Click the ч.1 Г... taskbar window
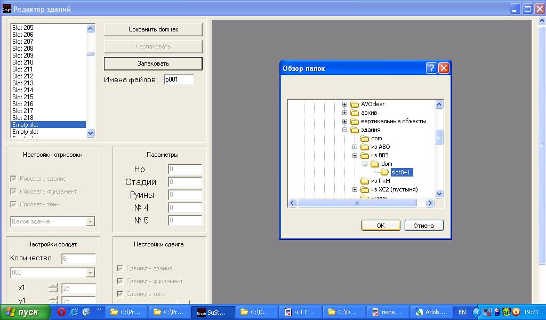 (x=300, y=313)
